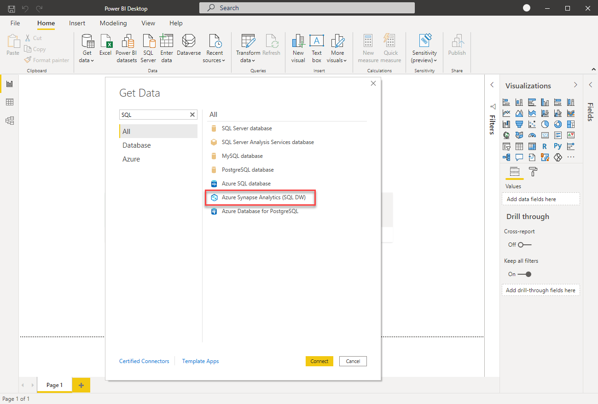Open the Certified Connectors link
Viewport: 598px width, 404px height.
pos(144,361)
